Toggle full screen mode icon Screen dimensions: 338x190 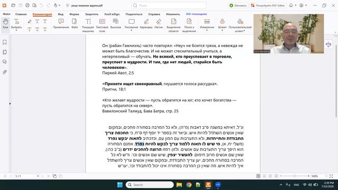(x=331, y=176)
